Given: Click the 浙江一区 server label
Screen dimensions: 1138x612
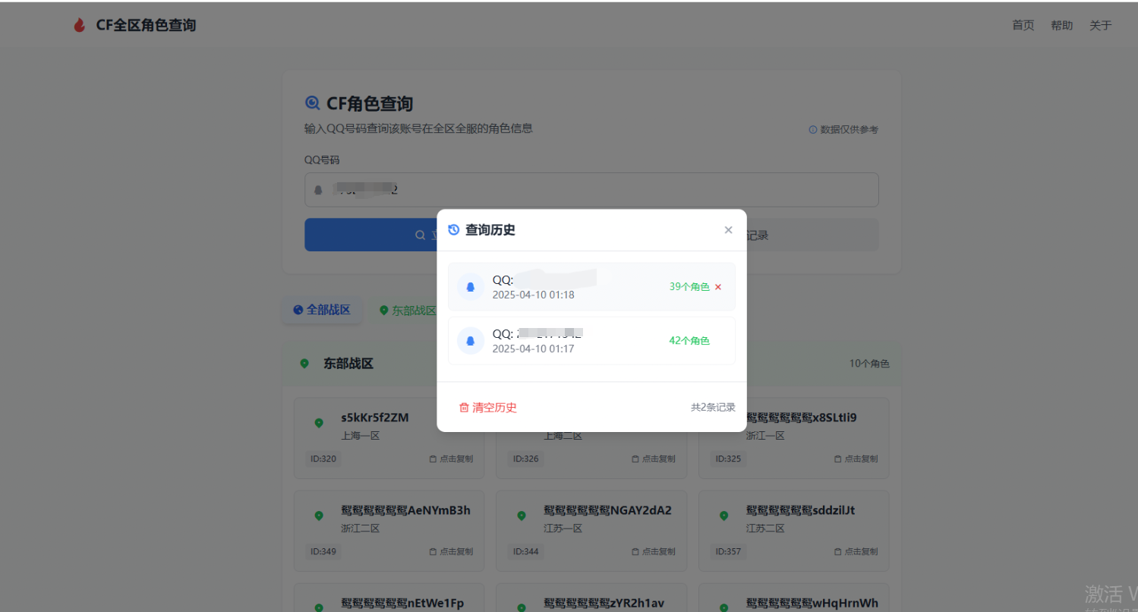Looking at the screenshot, I should click(x=765, y=436).
